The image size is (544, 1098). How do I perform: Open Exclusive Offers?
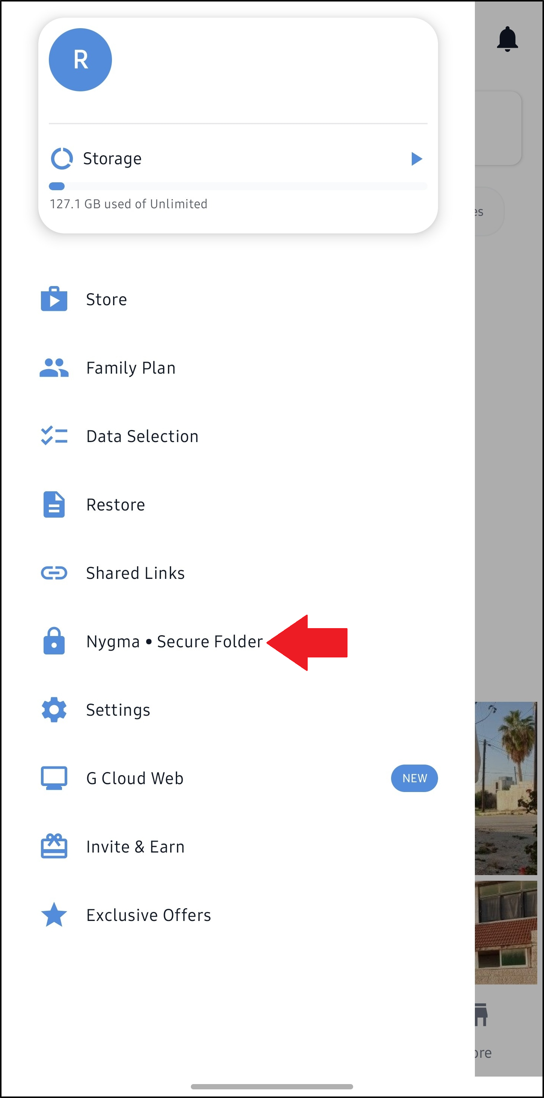tap(148, 915)
